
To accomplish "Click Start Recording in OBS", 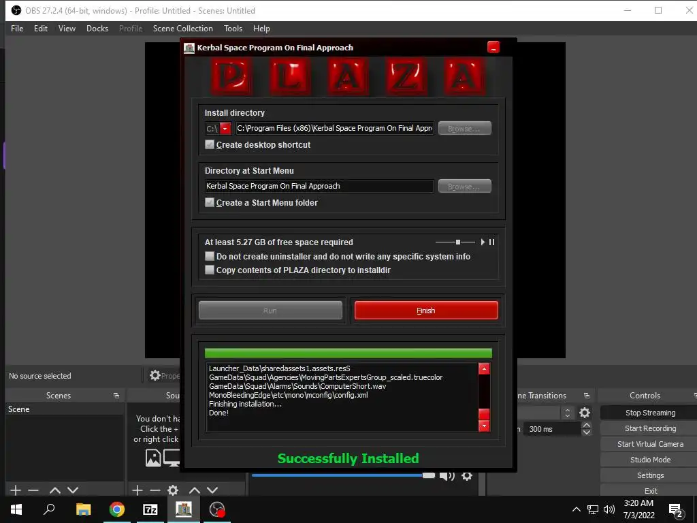I will [x=650, y=428].
